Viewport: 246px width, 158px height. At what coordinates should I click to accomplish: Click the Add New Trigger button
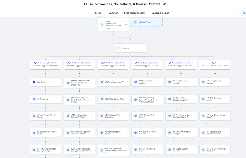[147, 22]
